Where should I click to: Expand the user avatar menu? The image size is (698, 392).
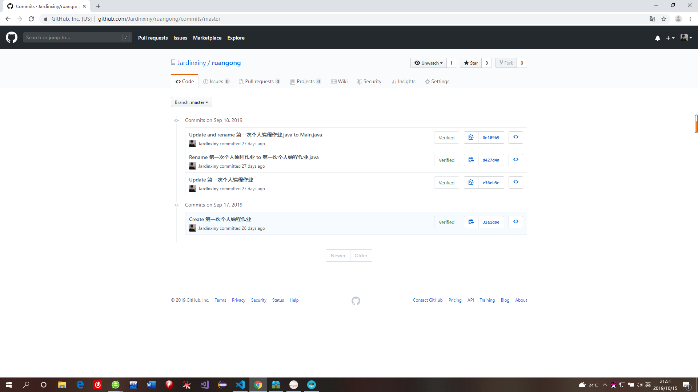coord(686,38)
